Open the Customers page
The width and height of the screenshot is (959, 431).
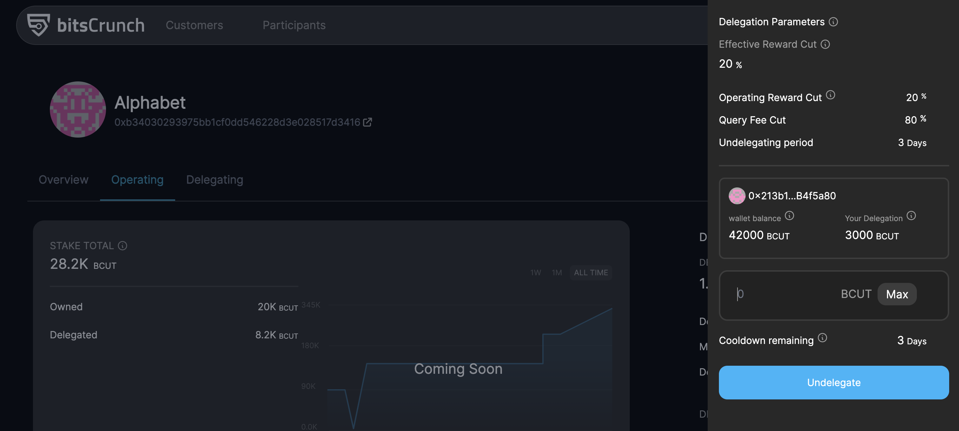pyautogui.click(x=194, y=25)
